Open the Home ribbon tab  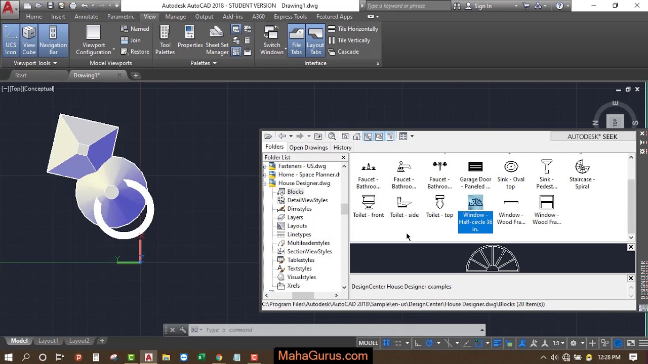34,17
